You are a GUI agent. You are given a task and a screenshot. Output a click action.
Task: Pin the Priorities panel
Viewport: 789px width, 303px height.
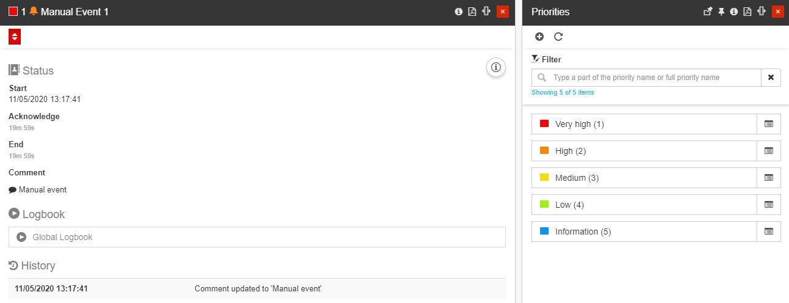pyautogui.click(x=721, y=12)
